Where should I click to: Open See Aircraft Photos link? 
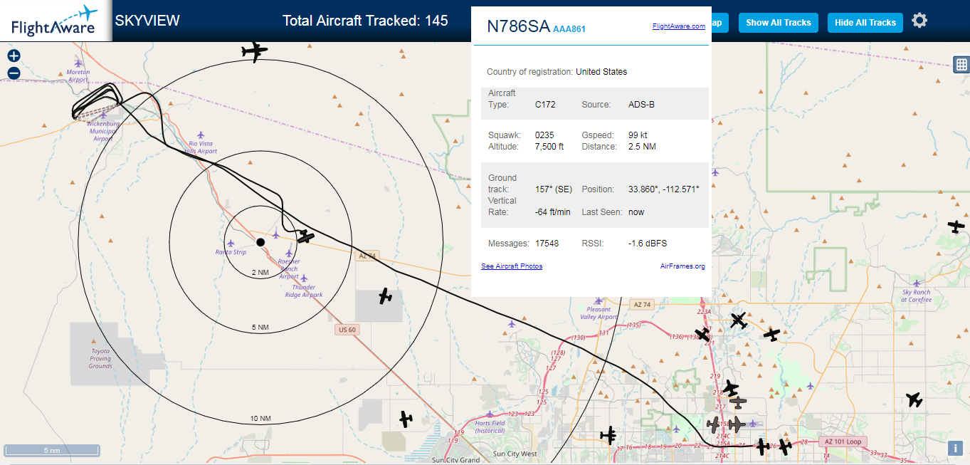[512, 266]
